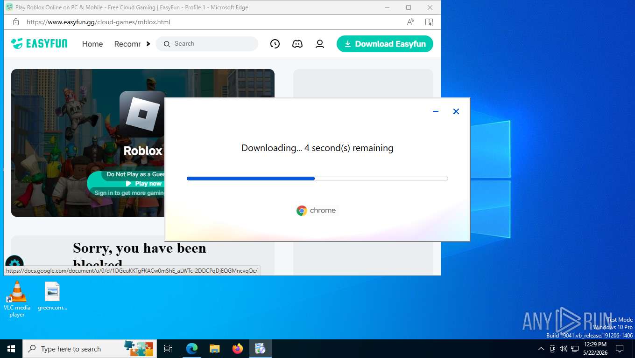Open the user account icon
635x358 pixels.
(x=320, y=44)
